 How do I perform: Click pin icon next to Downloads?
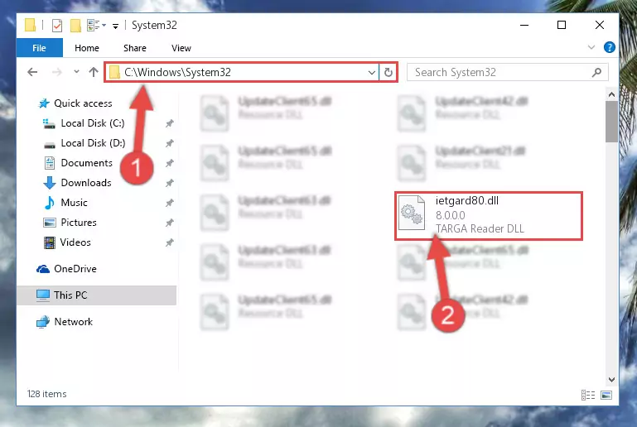point(170,183)
